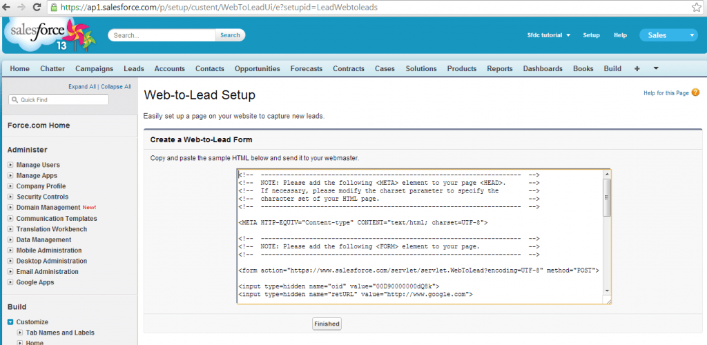Expand the Manage Users node
This screenshot has height=345, width=707.
coord(10,165)
